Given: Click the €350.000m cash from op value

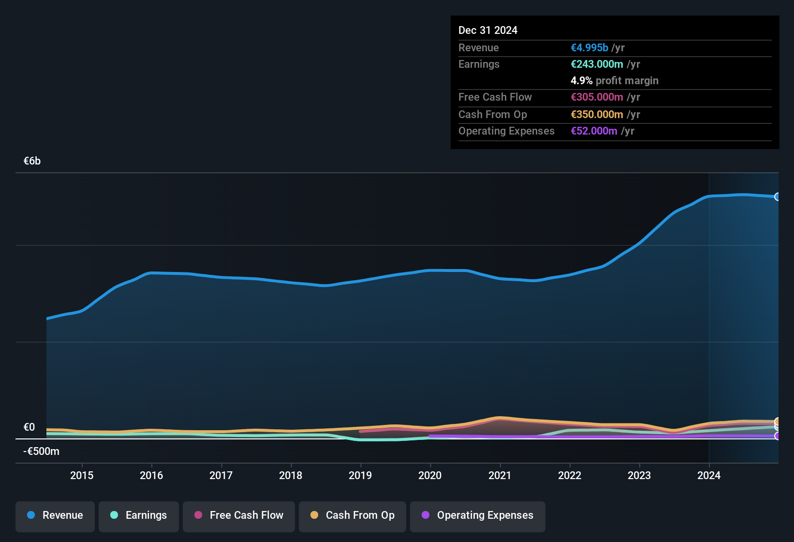Looking at the screenshot, I should tap(597, 114).
